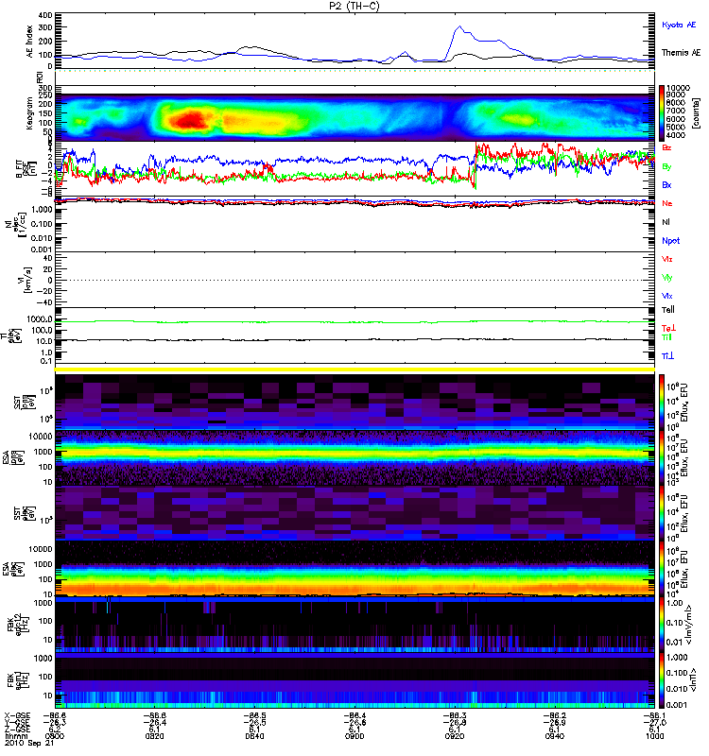The height and width of the screenshot is (756, 709).
Task: Click the hhmm row label
Action: pos(17,736)
